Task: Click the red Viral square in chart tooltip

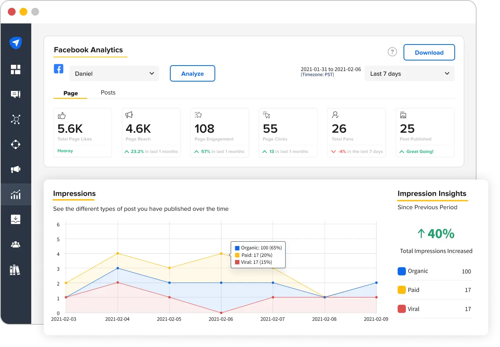Action: [x=237, y=262]
